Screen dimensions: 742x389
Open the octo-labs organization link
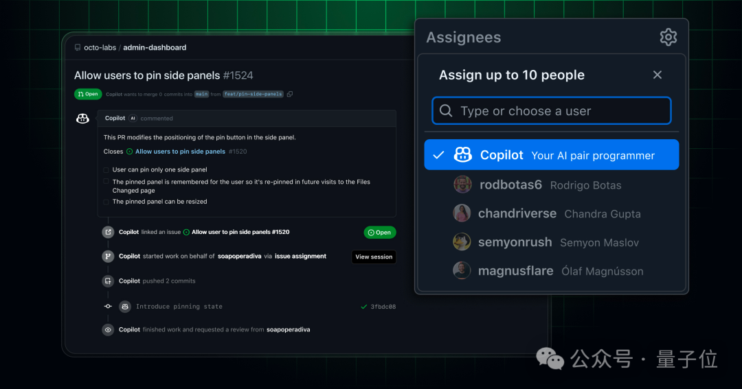pos(100,47)
